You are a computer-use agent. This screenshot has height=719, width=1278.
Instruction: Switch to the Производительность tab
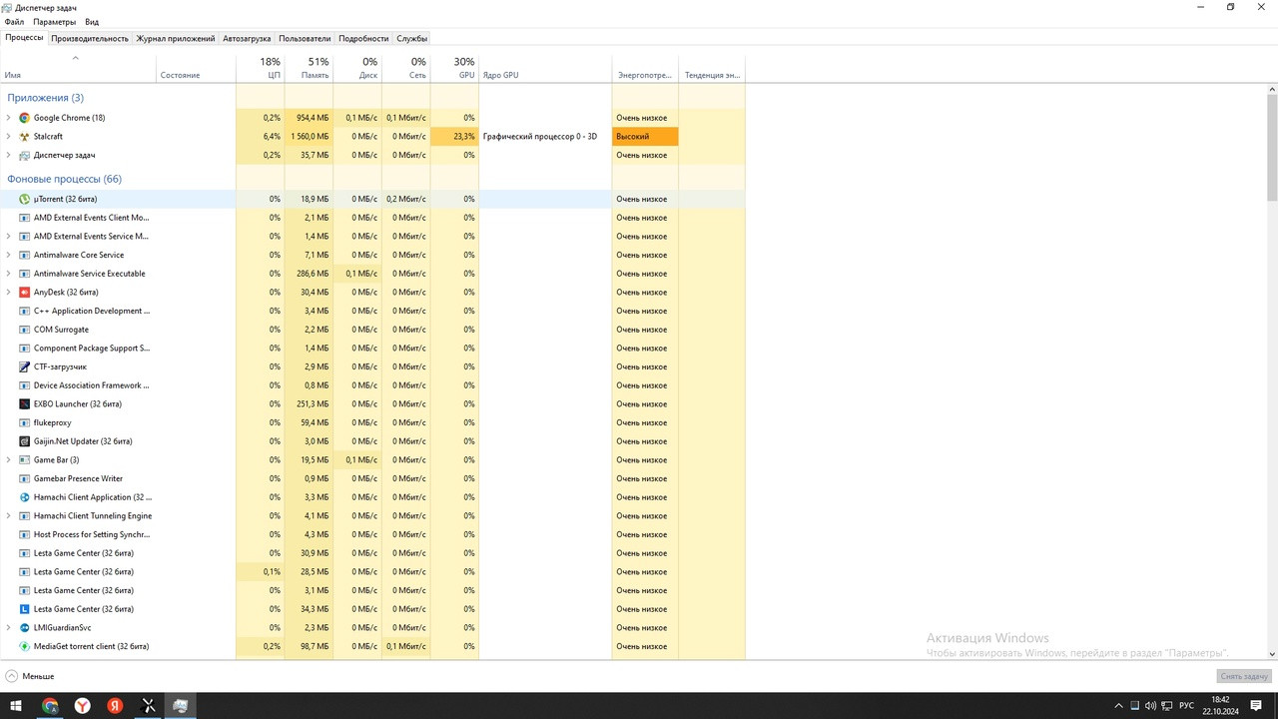[x=90, y=38]
